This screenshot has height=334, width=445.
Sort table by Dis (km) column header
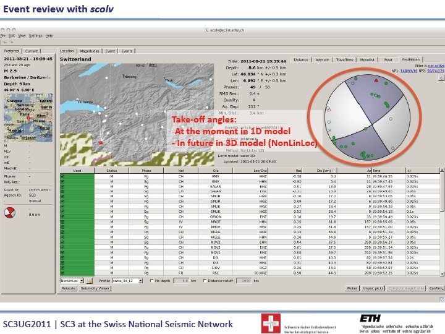coord(320,171)
